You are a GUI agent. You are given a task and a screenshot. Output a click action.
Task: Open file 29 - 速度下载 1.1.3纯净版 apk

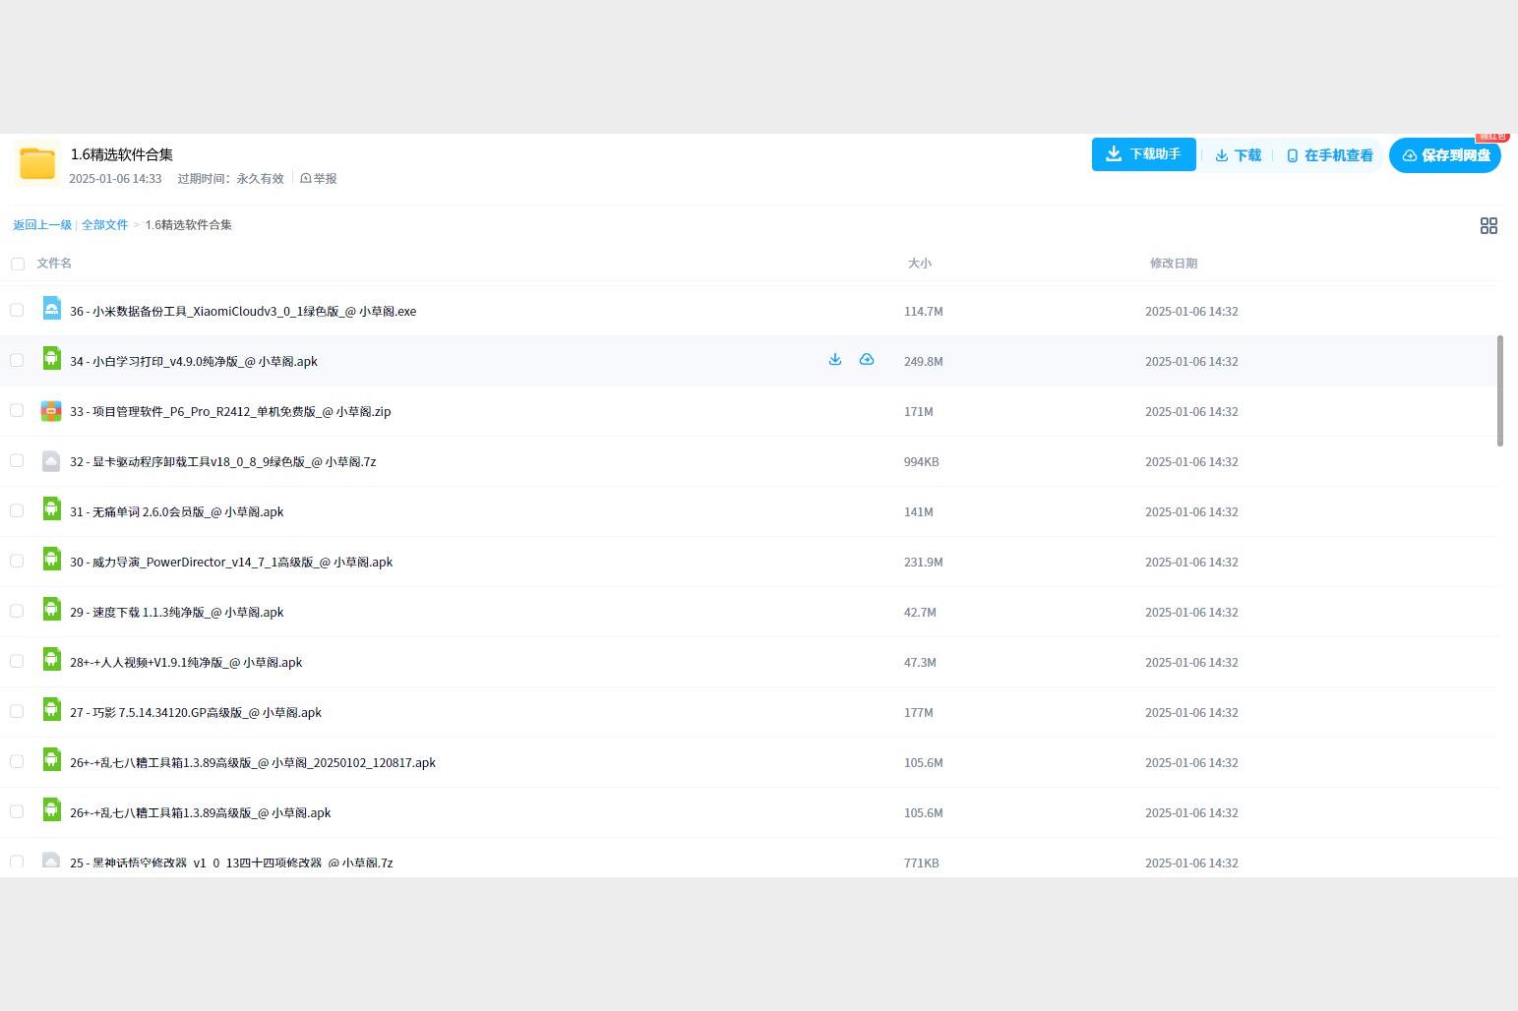coord(177,612)
